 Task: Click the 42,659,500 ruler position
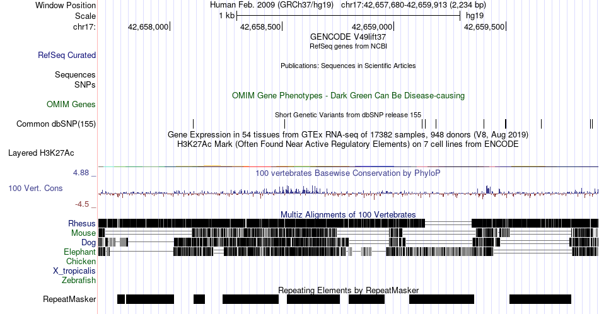tap(485, 26)
